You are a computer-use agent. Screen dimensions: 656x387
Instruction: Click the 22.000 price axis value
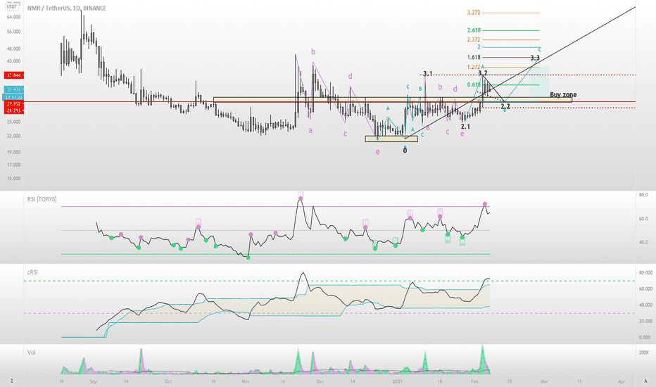pyautogui.click(x=14, y=136)
